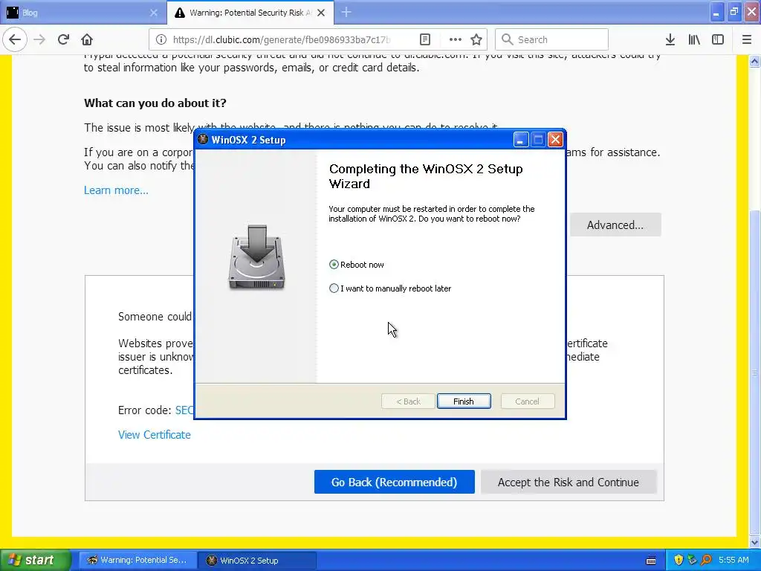The height and width of the screenshot is (571, 761).
Task: Click Finish in WinOSX 2 Setup
Action: click(464, 401)
